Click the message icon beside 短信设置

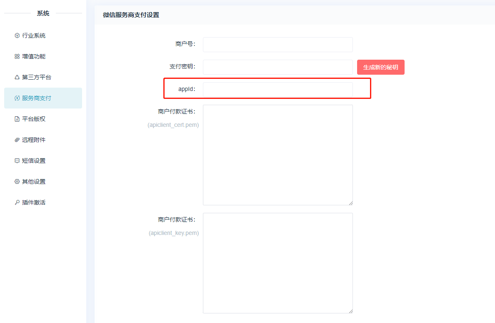(x=17, y=161)
